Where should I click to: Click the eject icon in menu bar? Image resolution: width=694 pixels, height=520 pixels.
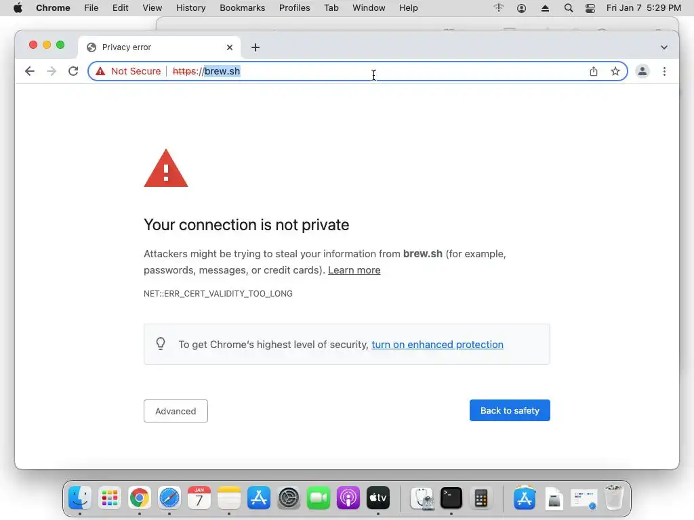(545, 8)
